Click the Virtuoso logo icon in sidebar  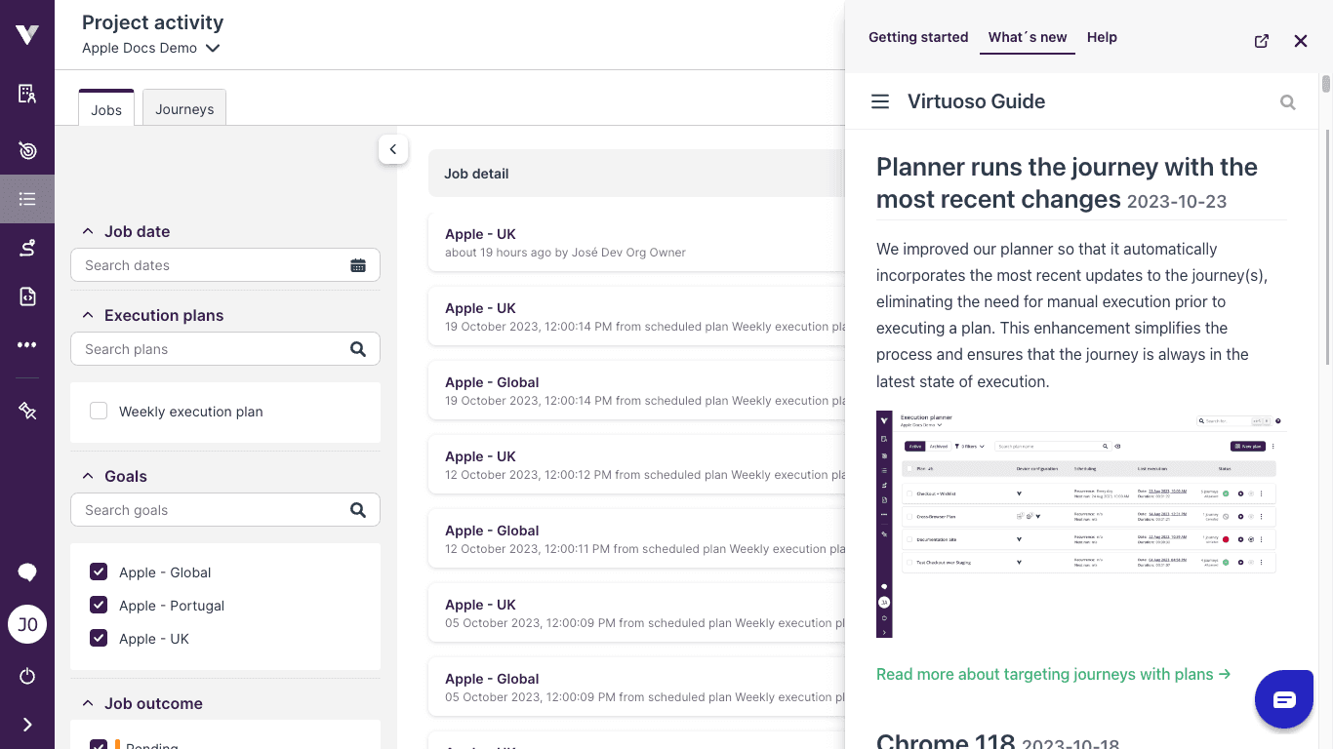(x=27, y=35)
